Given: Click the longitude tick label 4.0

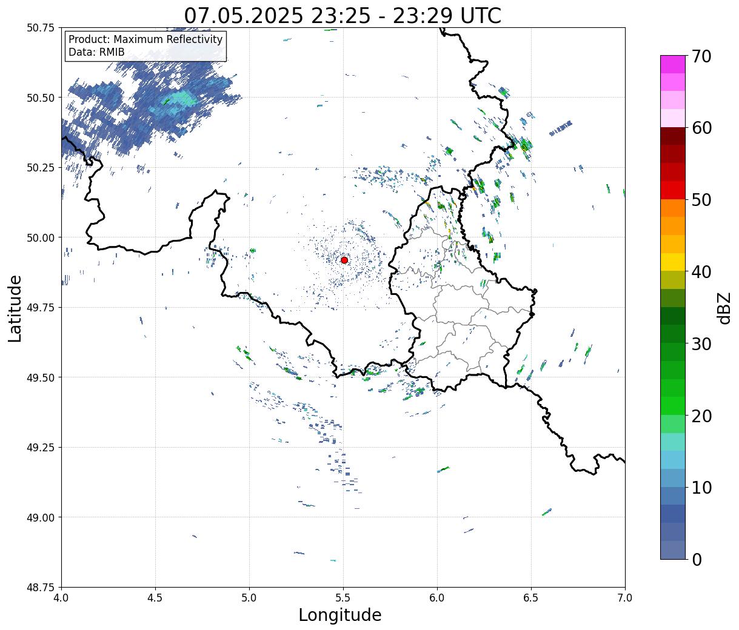Looking at the screenshot, I should 61,598.
